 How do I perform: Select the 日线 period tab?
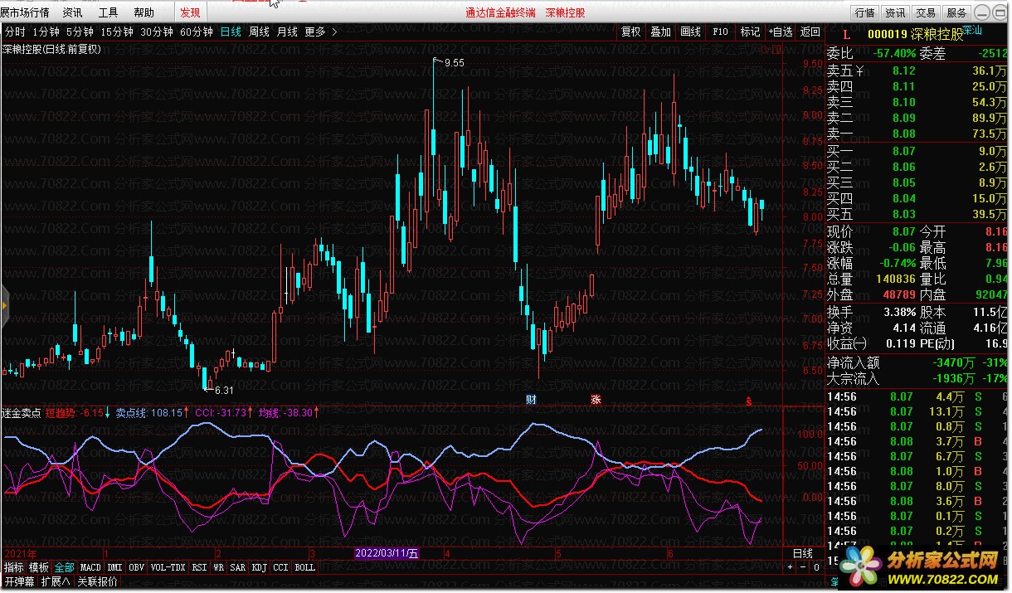tap(231, 32)
